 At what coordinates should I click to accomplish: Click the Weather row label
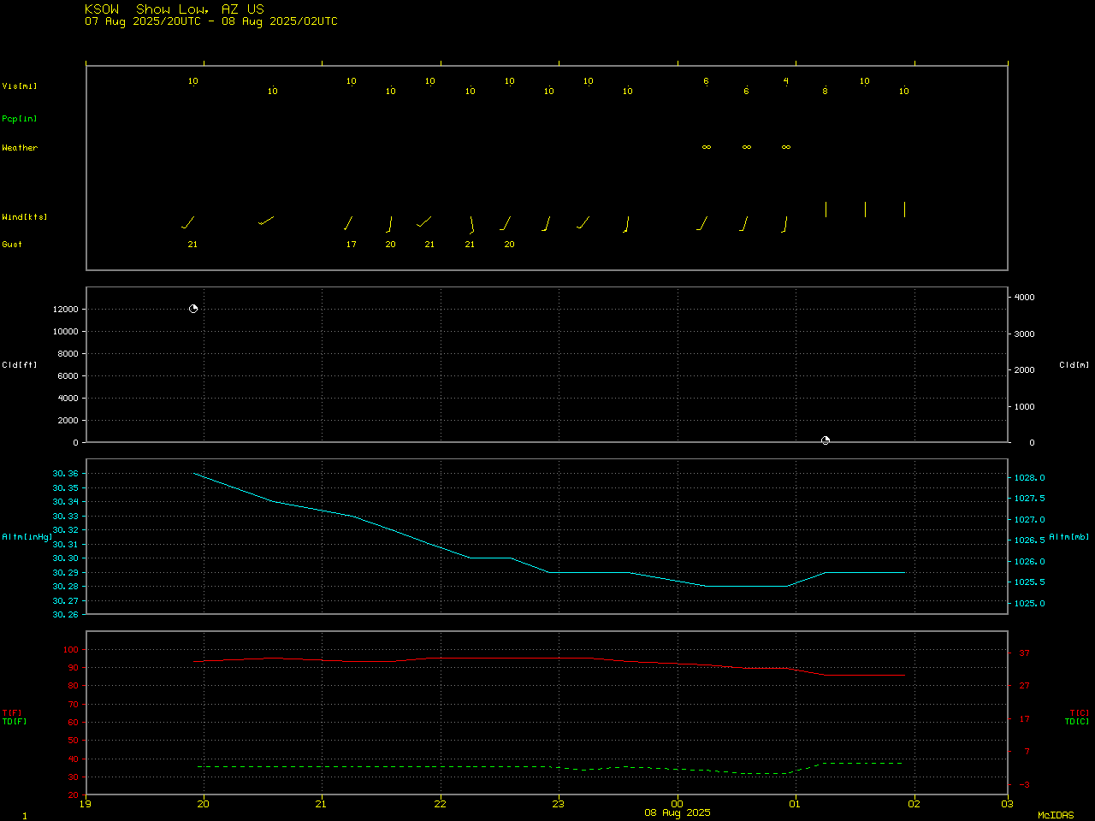click(20, 148)
